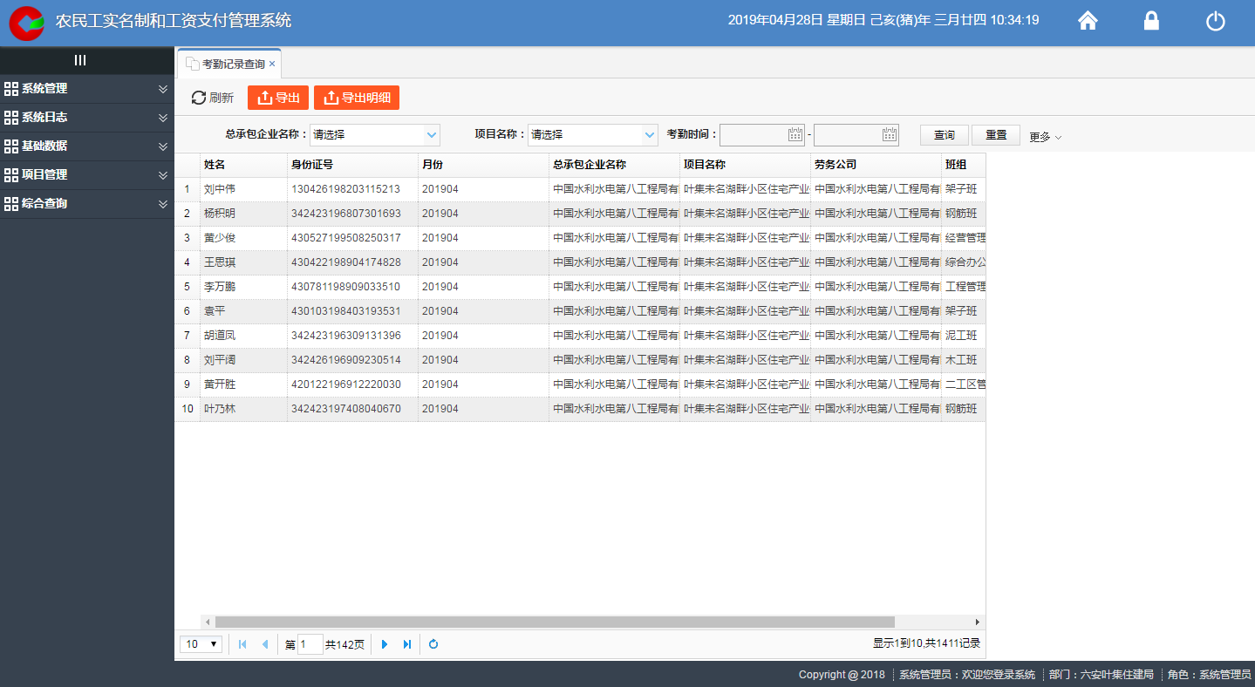Click ID number 430422198904174828
Screen dimensions: 1255x687
point(346,262)
